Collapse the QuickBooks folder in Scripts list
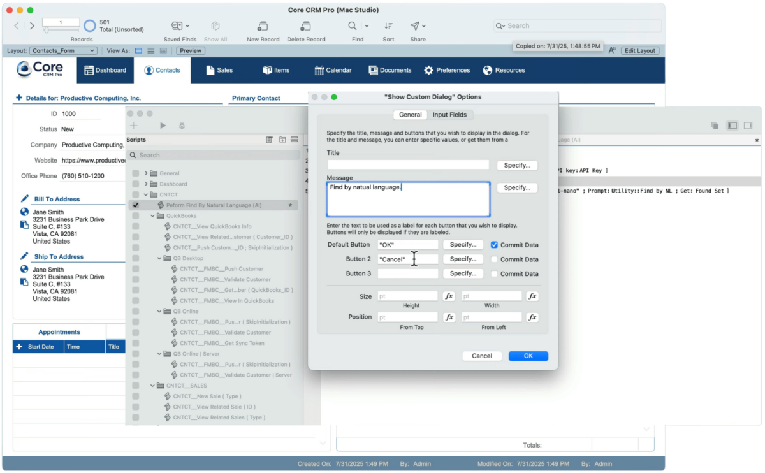The height and width of the screenshot is (473, 765). coord(153,216)
